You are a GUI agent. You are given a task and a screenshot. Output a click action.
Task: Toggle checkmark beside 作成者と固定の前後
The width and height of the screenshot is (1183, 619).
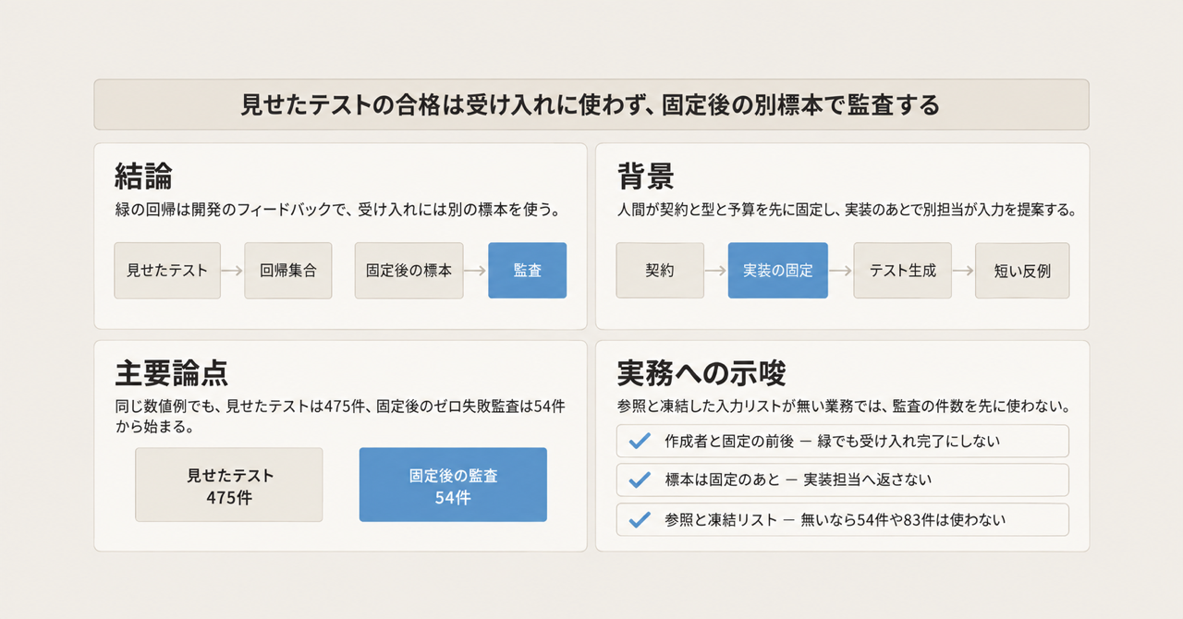click(x=638, y=442)
